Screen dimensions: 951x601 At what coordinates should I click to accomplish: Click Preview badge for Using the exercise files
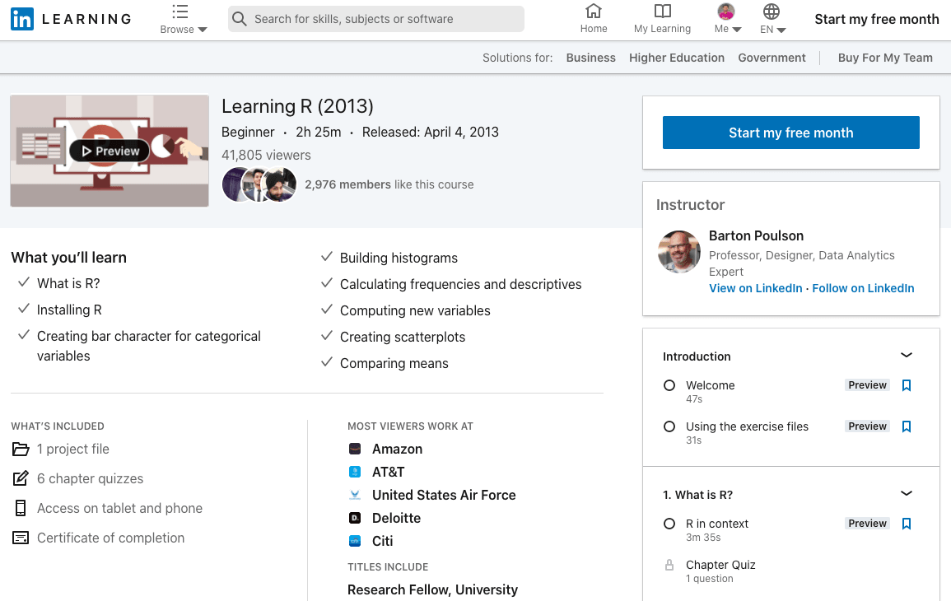click(867, 426)
